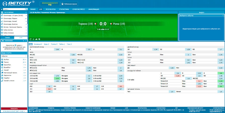This screenshot has width=225, height=113.
Task: Collapse the Популярное section with its chevron
Action: (26, 13)
